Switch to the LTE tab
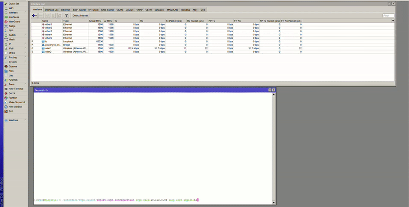 coord(203,10)
